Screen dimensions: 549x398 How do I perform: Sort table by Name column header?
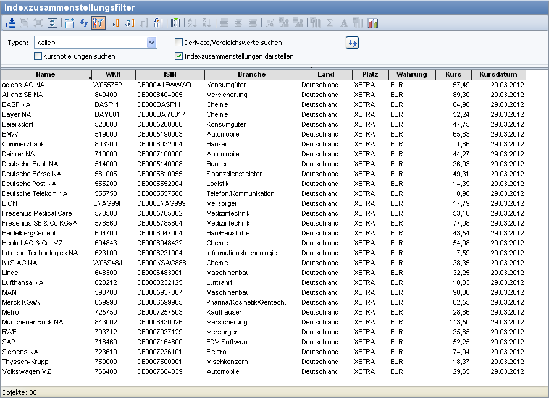click(x=46, y=75)
